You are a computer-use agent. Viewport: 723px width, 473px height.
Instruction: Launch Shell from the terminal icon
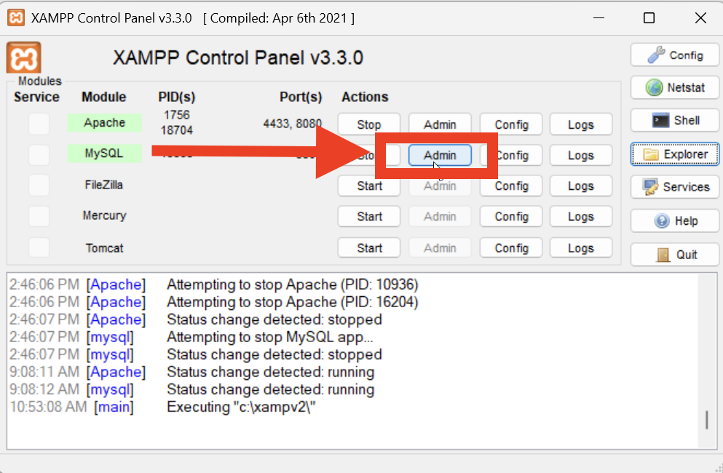pos(675,120)
